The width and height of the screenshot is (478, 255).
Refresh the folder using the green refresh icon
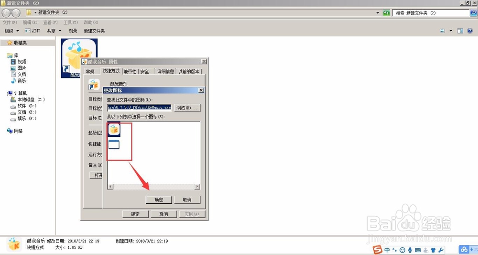pos(386,13)
